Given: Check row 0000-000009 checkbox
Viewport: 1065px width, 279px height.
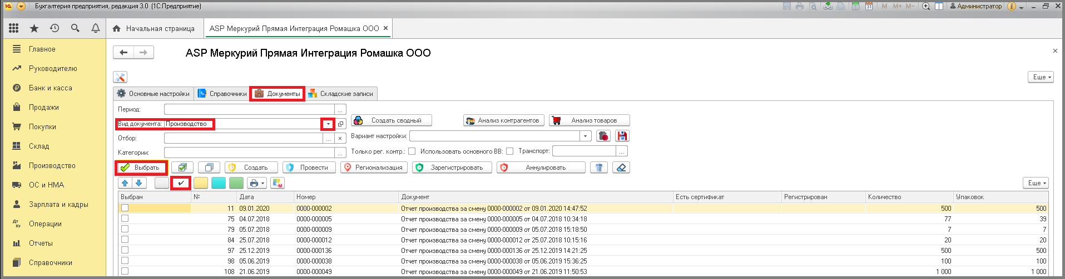Looking at the screenshot, I should tap(125, 229).
